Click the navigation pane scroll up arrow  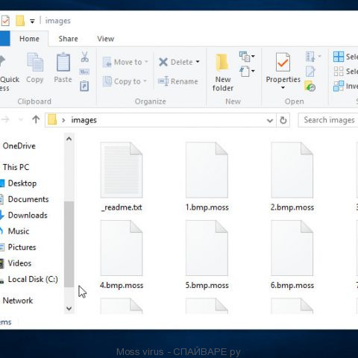[69, 139]
